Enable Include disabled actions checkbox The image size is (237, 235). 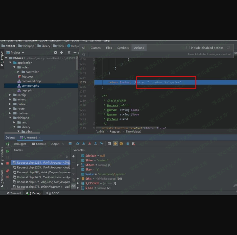[188, 48]
